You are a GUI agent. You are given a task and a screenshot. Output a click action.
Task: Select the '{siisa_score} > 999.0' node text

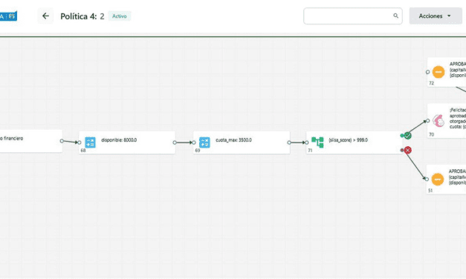(x=348, y=140)
